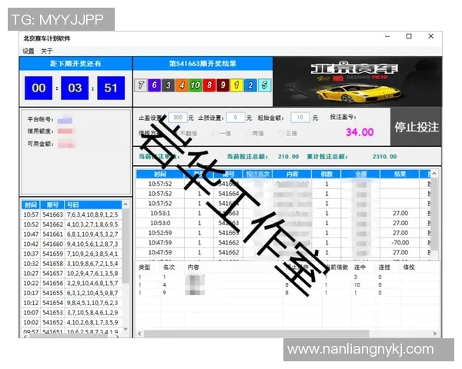This screenshot has height=369, width=462.
Task: Click right arrow of bottom horizontal scrollbar
Action: [434, 334]
